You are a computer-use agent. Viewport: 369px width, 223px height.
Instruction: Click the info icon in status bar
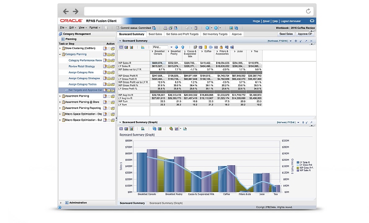pos(60,207)
